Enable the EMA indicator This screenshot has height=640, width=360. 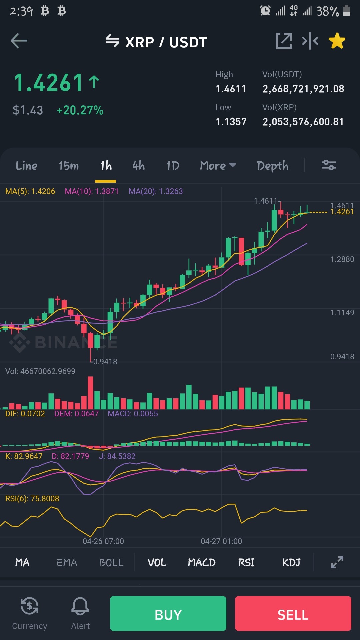67,563
